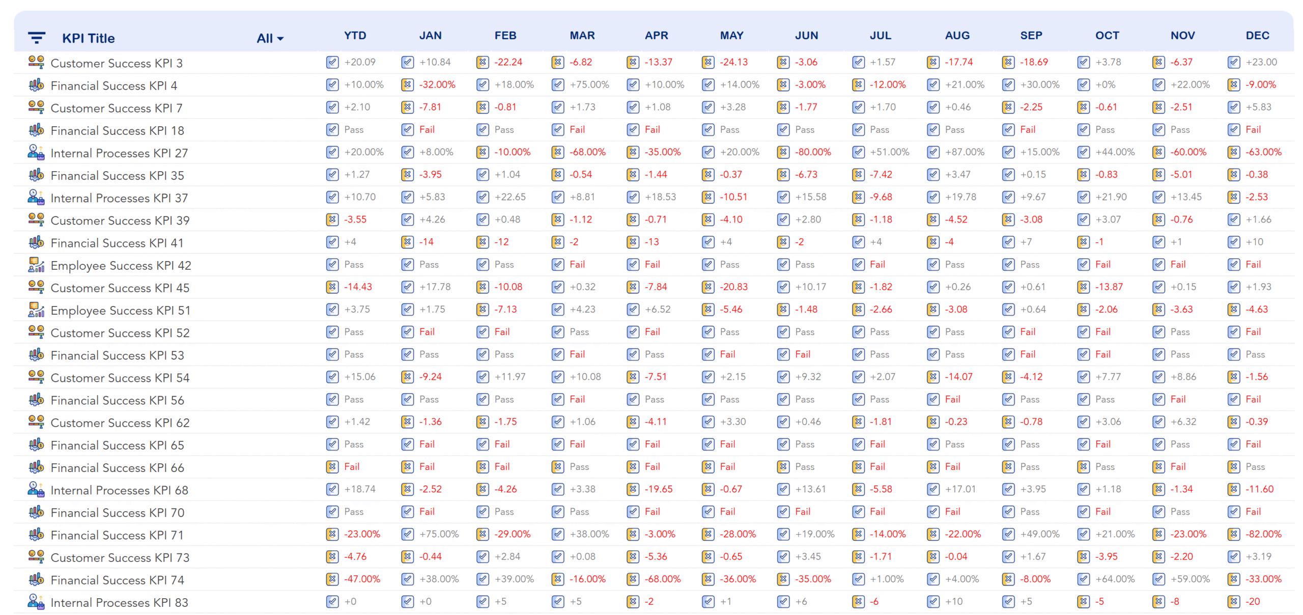
Task: Click the Internal Processes icon beside KPI 27
Action: point(35,152)
